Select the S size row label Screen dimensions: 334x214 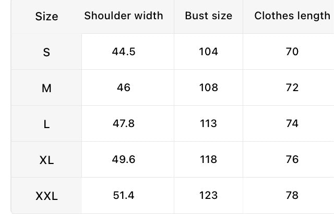(46, 52)
